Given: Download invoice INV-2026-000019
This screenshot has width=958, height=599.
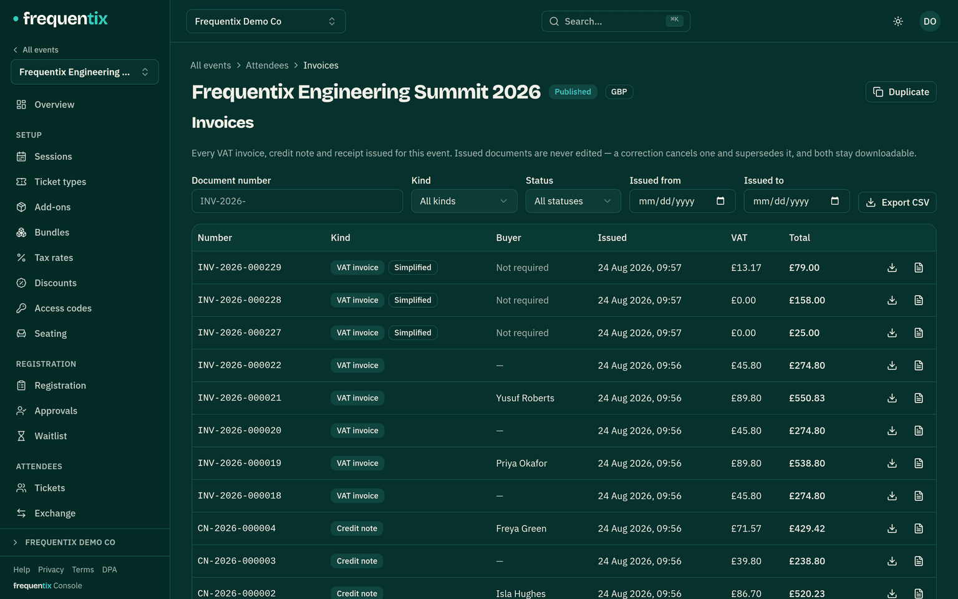Looking at the screenshot, I should coord(892,463).
